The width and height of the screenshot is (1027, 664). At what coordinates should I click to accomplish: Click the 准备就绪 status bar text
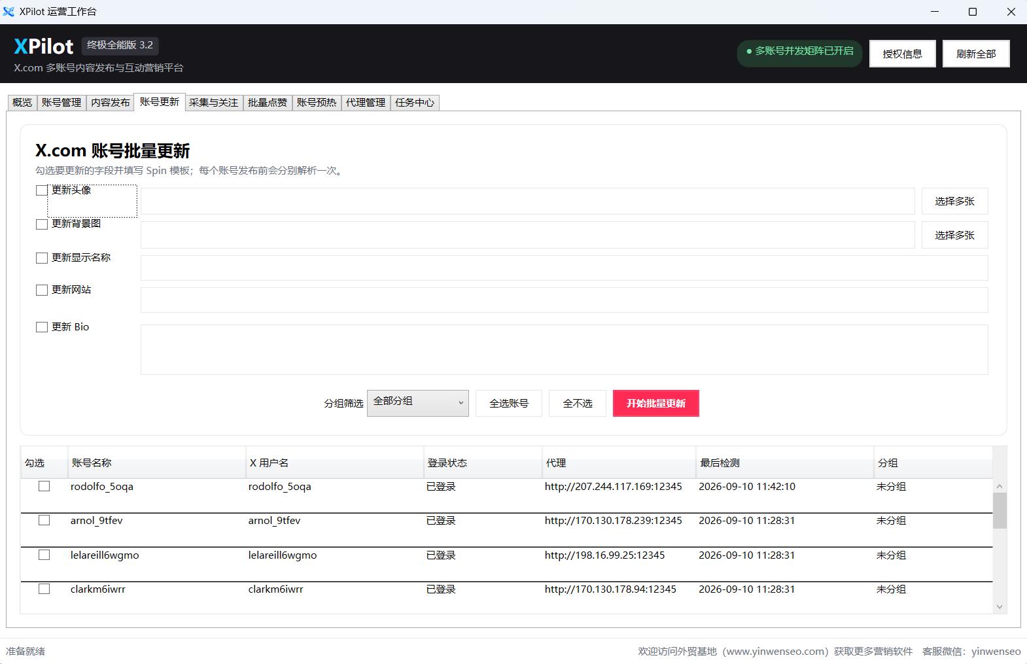[26, 651]
